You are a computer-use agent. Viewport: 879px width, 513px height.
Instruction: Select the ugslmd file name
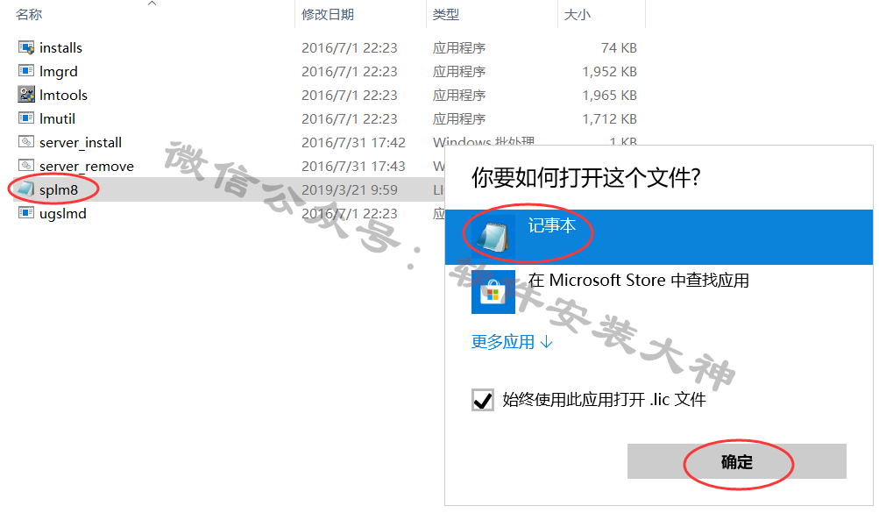tap(63, 214)
